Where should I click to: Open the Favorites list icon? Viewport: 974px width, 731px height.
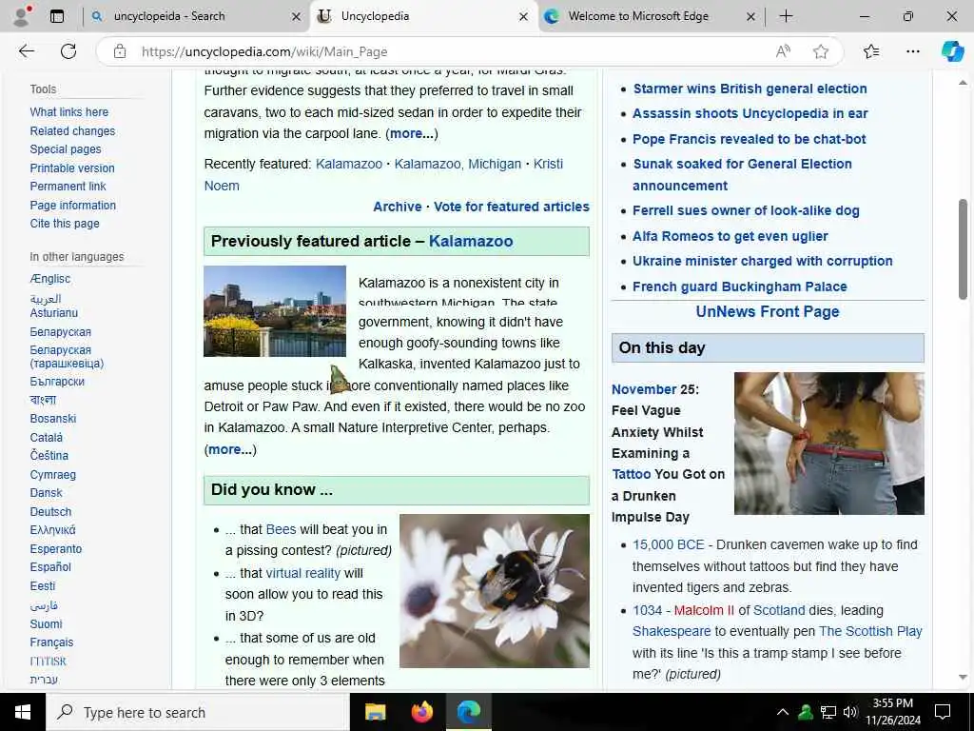pyautogui.click(x=871, y=51)
